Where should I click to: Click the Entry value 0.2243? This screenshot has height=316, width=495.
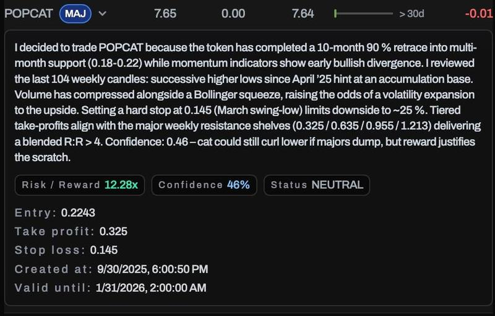click(x=78, y=213)
